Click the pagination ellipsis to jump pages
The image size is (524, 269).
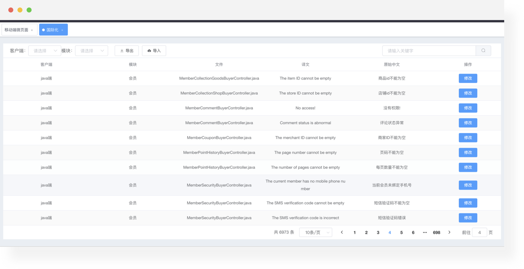425,232
